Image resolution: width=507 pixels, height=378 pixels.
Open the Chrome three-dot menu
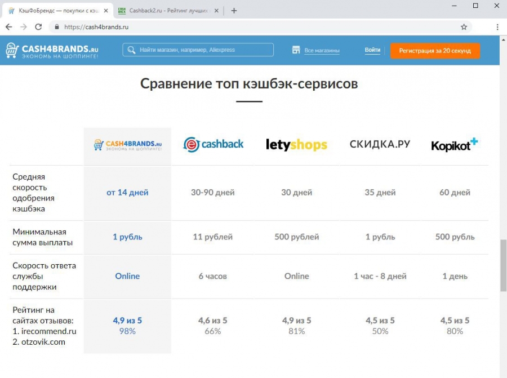coord(497,27)
